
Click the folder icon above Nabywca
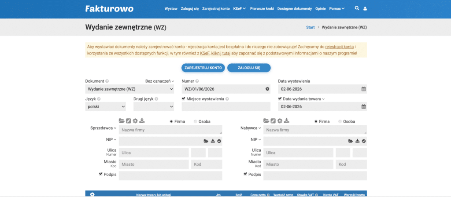point(266,121)
